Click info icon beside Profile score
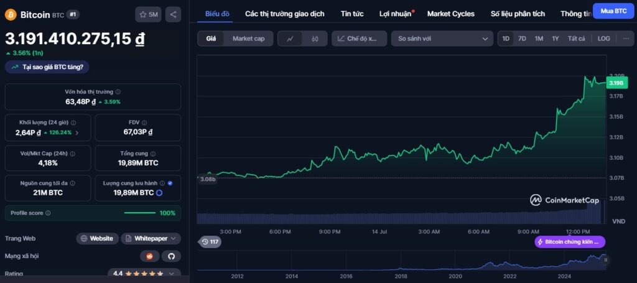The height and width of the screenshot is (283, 637). point(48,213)
